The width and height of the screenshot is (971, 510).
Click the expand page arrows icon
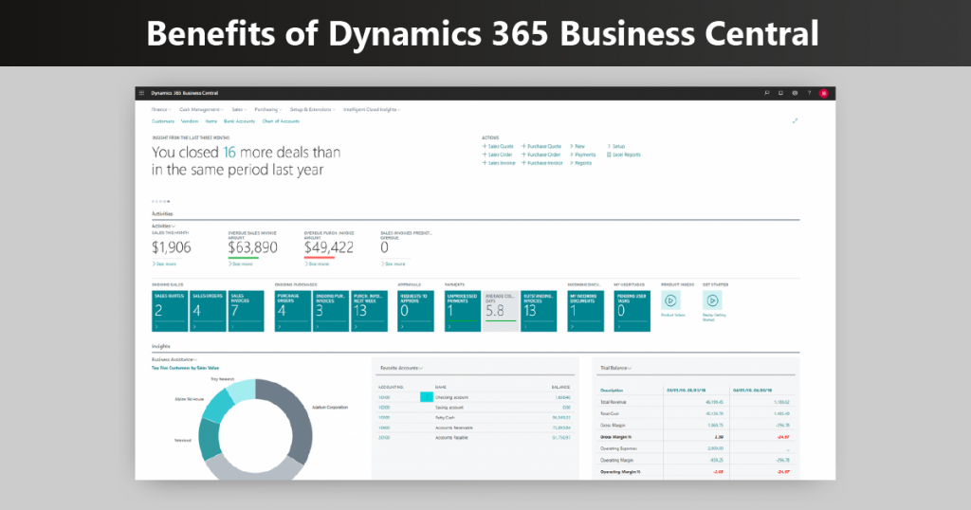pyautogui.click(x=796, y=120)
